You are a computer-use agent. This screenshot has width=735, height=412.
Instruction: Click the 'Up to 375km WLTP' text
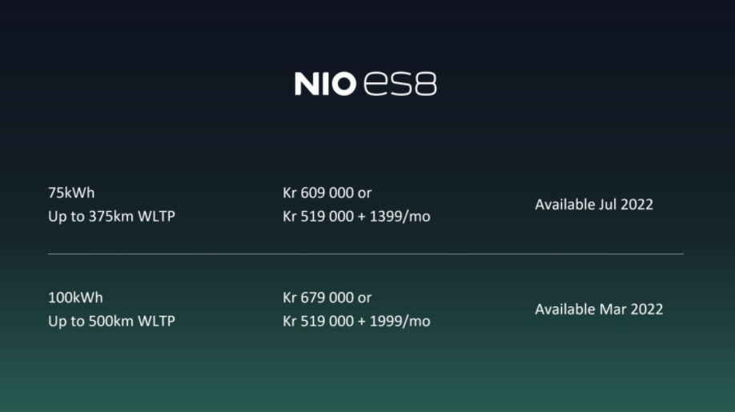pyautogui.click(x=111, y=217)
